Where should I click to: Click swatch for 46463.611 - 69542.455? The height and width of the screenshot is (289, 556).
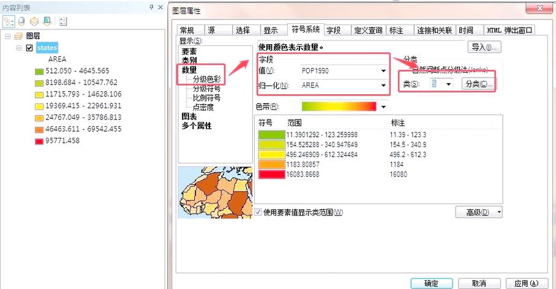click(39, 130)
